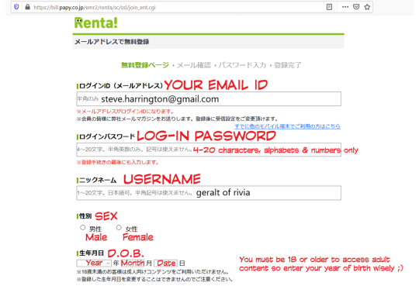Toggle reader view icon in address bar
The height and width of the screenshot is (286, 419).
tap(329, 7)
